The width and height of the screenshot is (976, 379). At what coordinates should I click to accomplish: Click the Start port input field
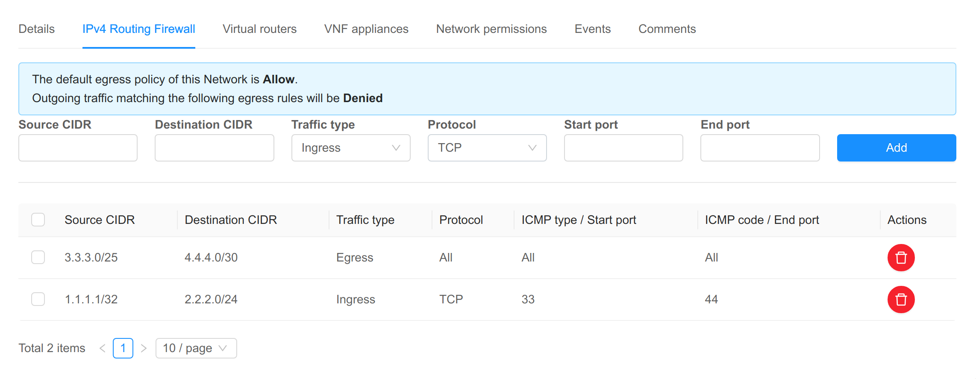[623, 148]
